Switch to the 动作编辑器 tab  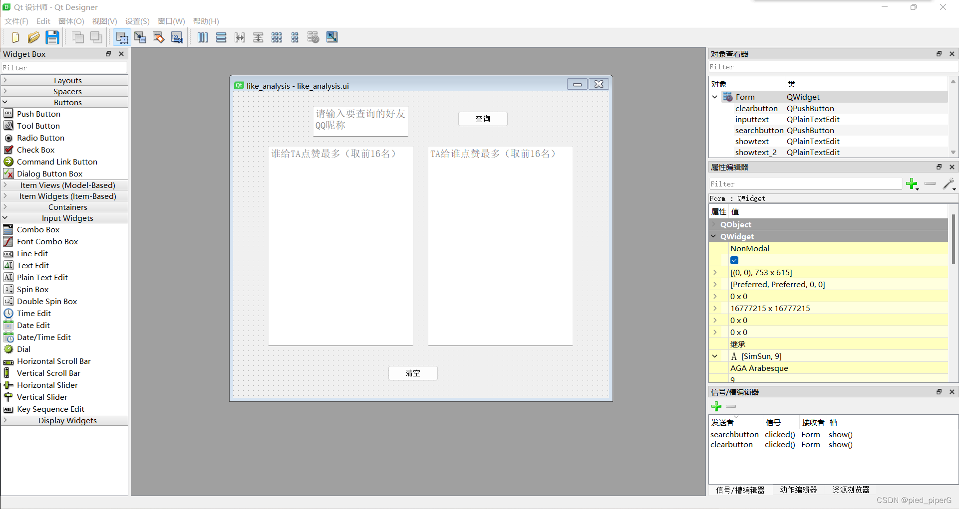click(x=798, y=490)
